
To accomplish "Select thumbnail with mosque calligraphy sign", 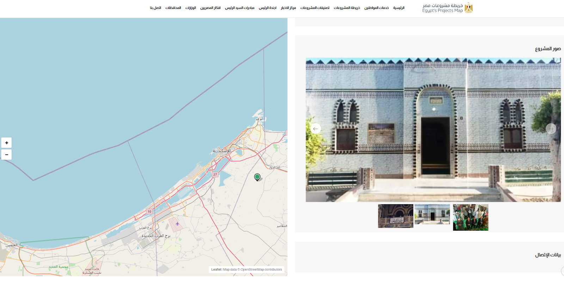I will click(396, 216).
